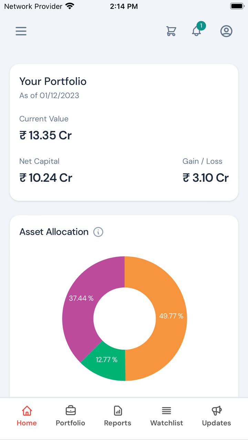Image resolution: width=248 pixels, height=440 pixels.
Task: Go to the Updates tab label
Action: (217, 423)
